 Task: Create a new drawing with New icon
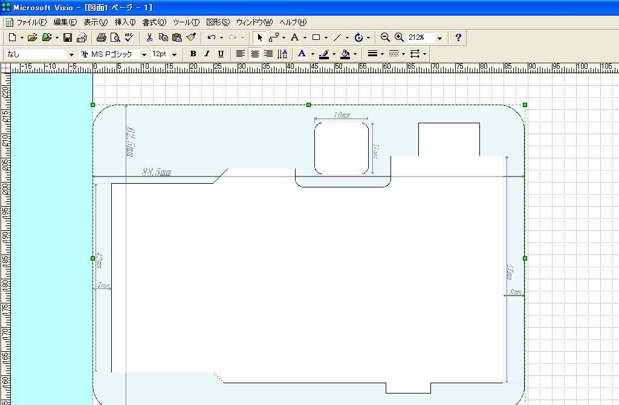tap(12, 37)
